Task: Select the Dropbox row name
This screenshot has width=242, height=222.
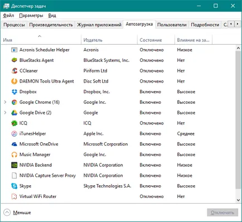Action: coord(28,91)
